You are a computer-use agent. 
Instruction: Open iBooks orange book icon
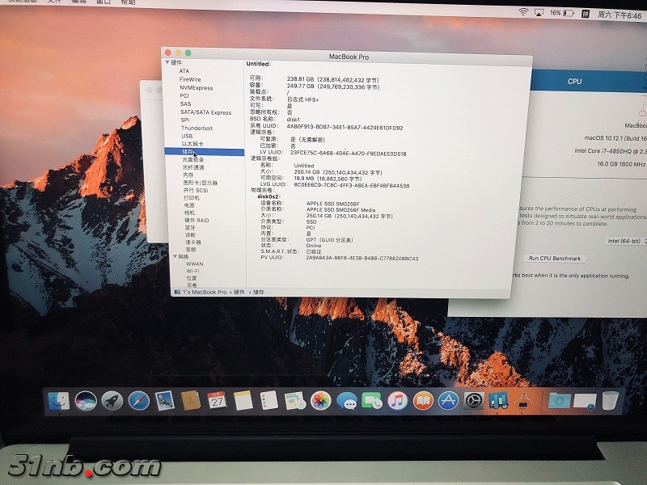[x=423, y=400]
